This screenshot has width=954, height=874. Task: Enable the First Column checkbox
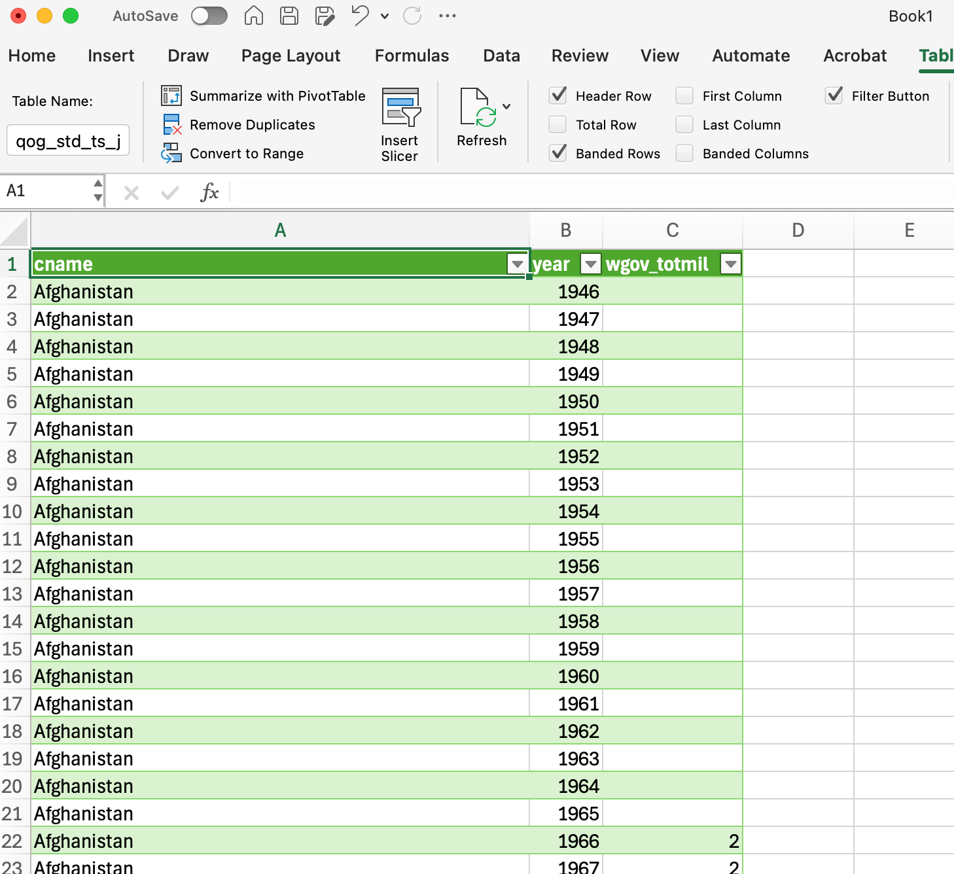(x=684, y=96)
